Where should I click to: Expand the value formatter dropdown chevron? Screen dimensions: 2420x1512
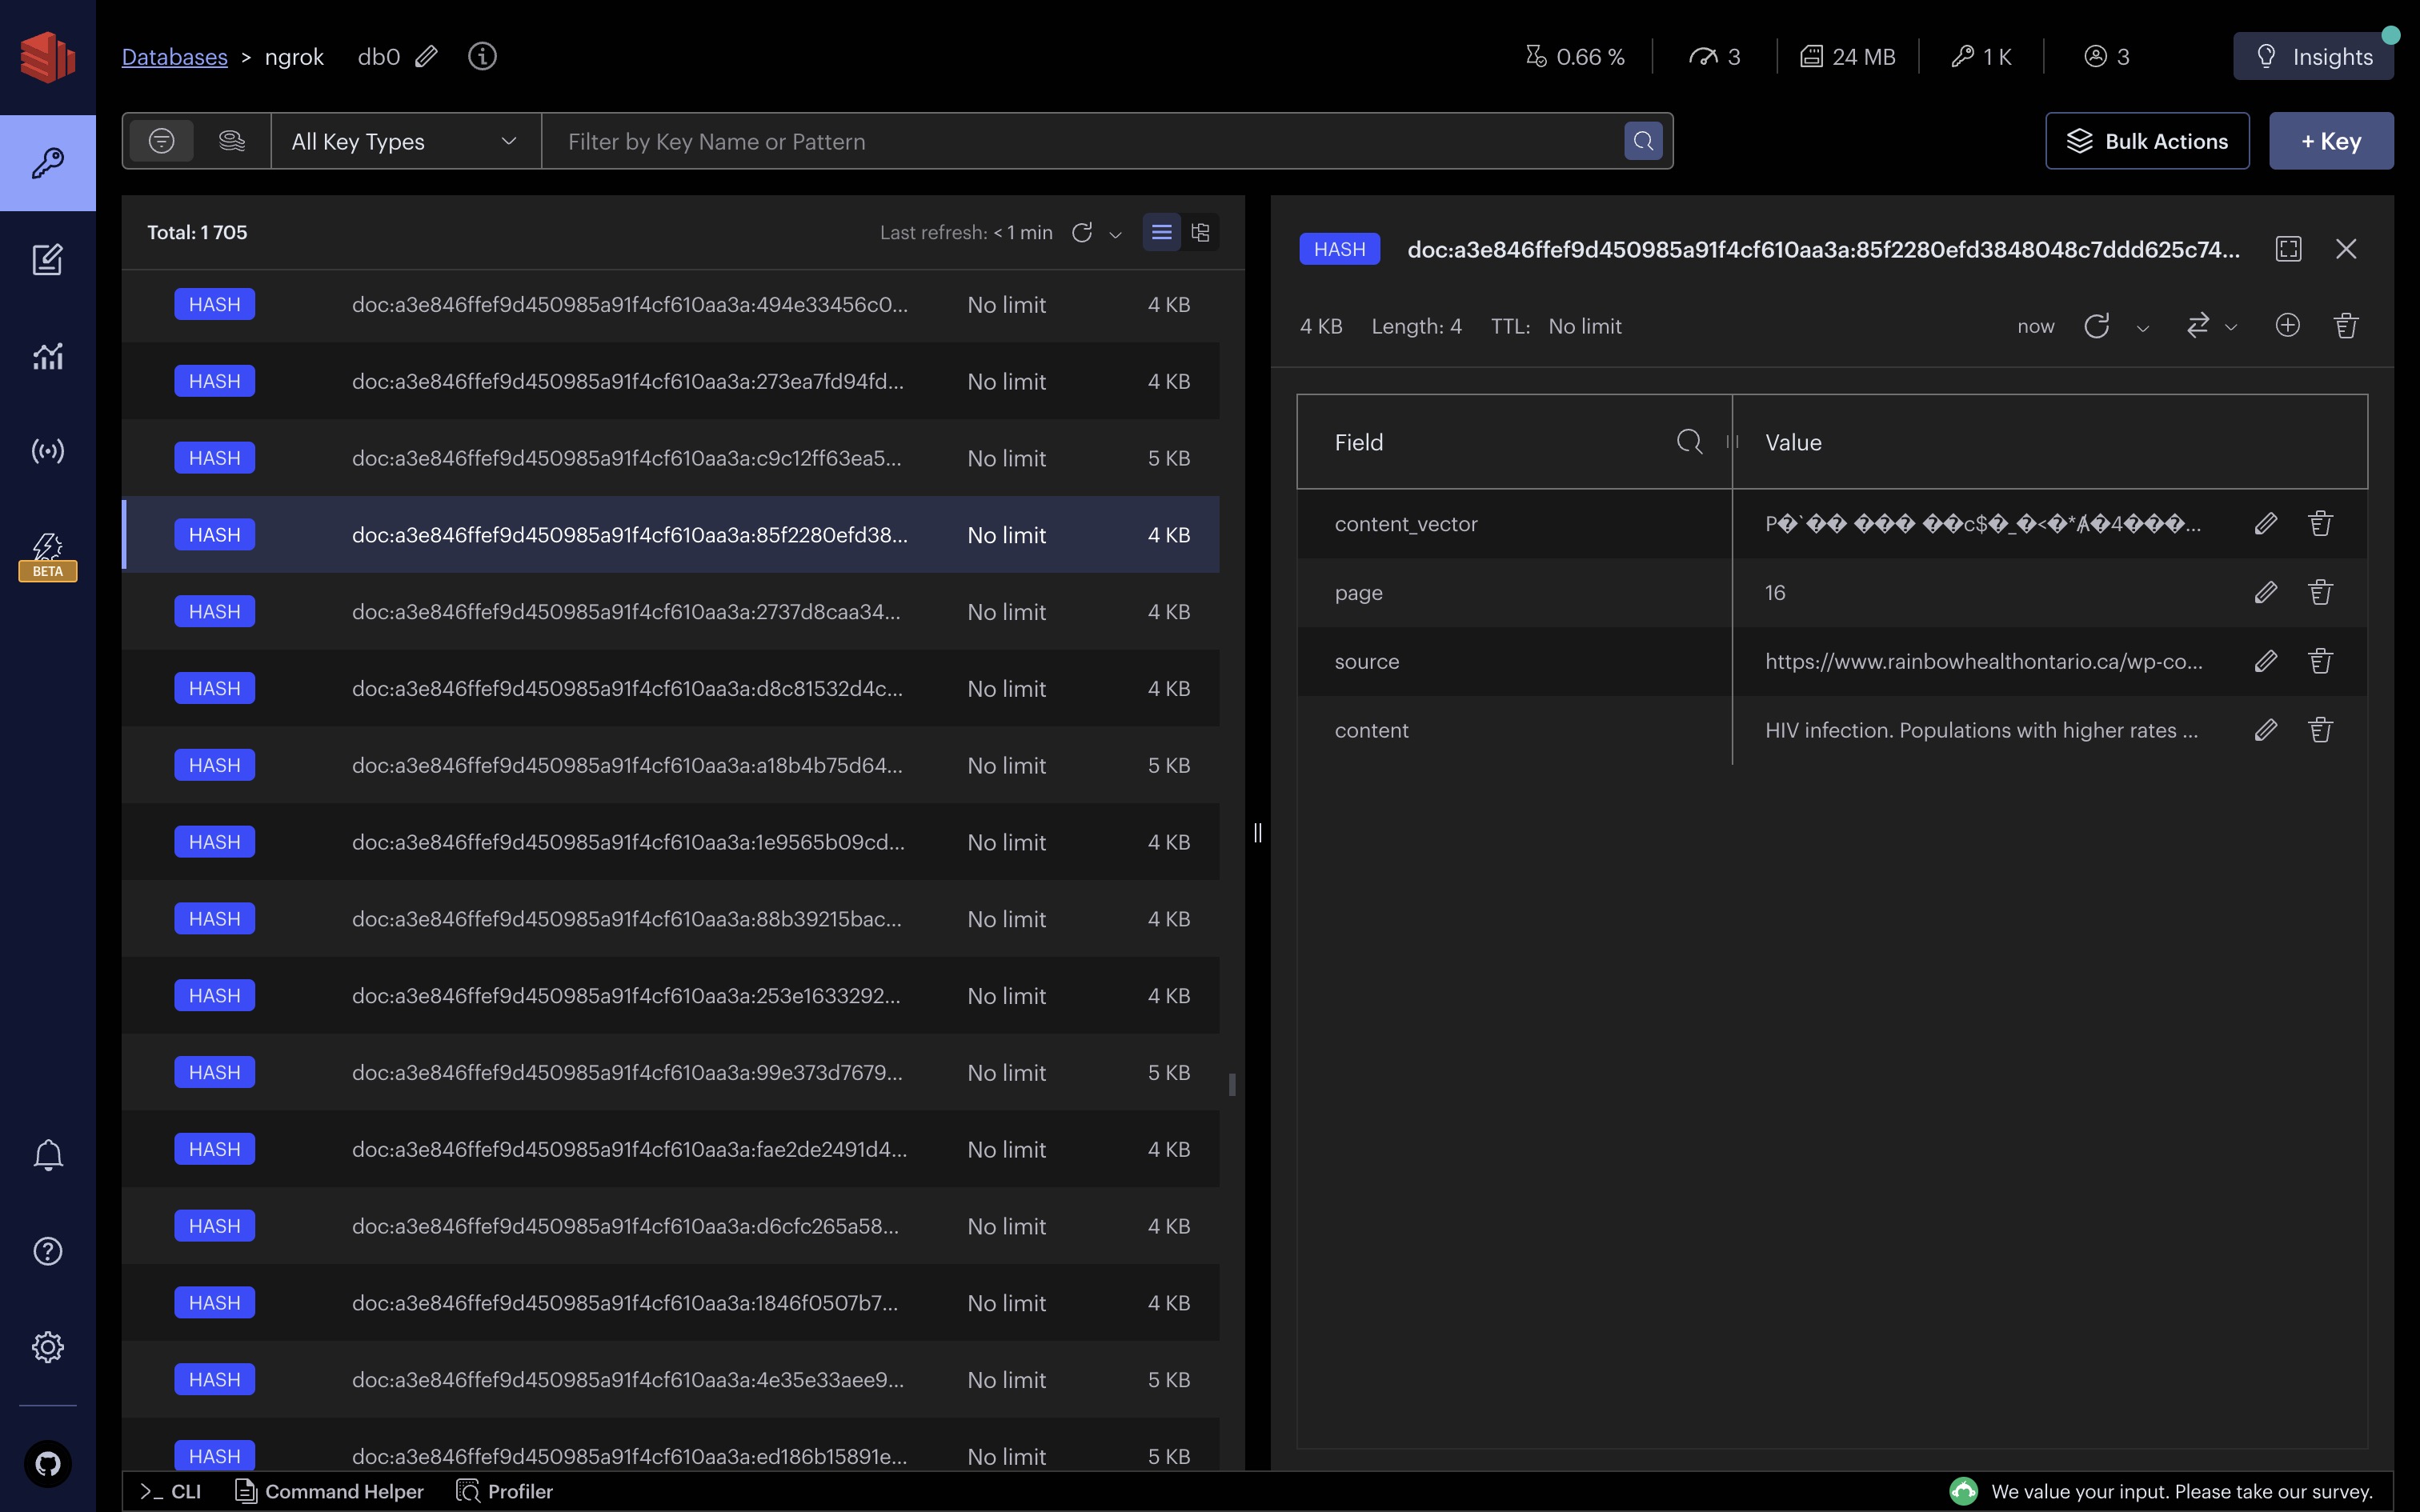pyautogui.click(x=2230, y=328)
